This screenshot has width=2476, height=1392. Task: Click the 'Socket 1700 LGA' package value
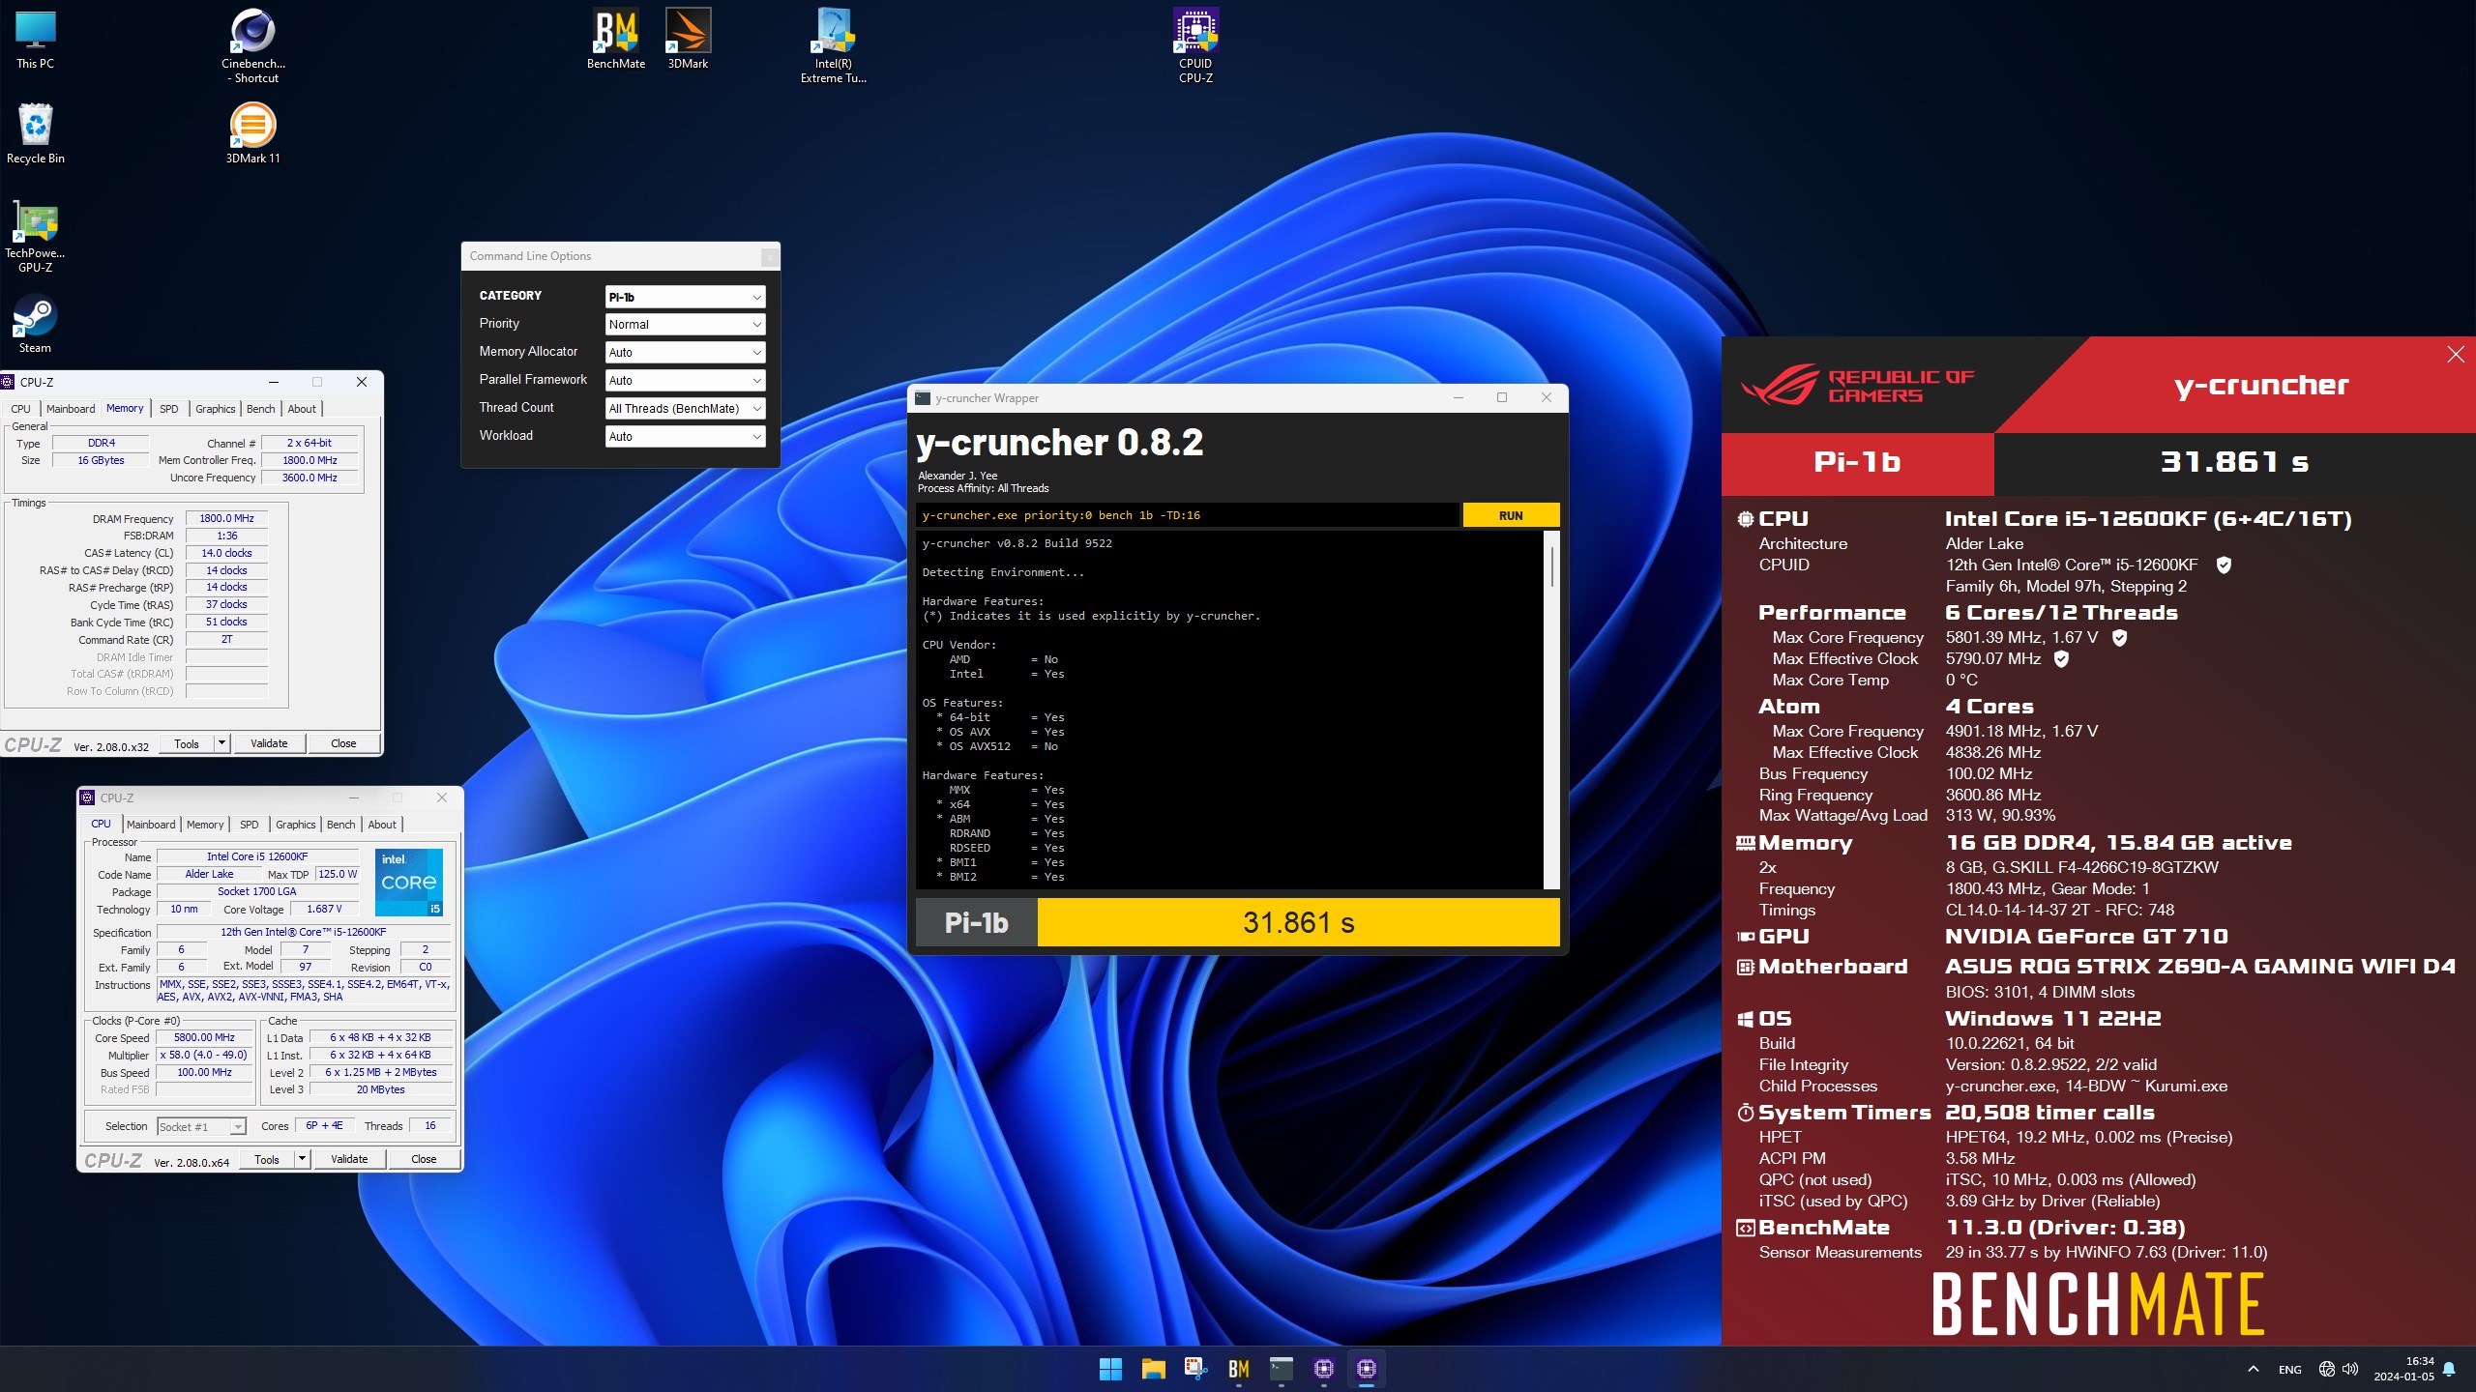[257, 892]
